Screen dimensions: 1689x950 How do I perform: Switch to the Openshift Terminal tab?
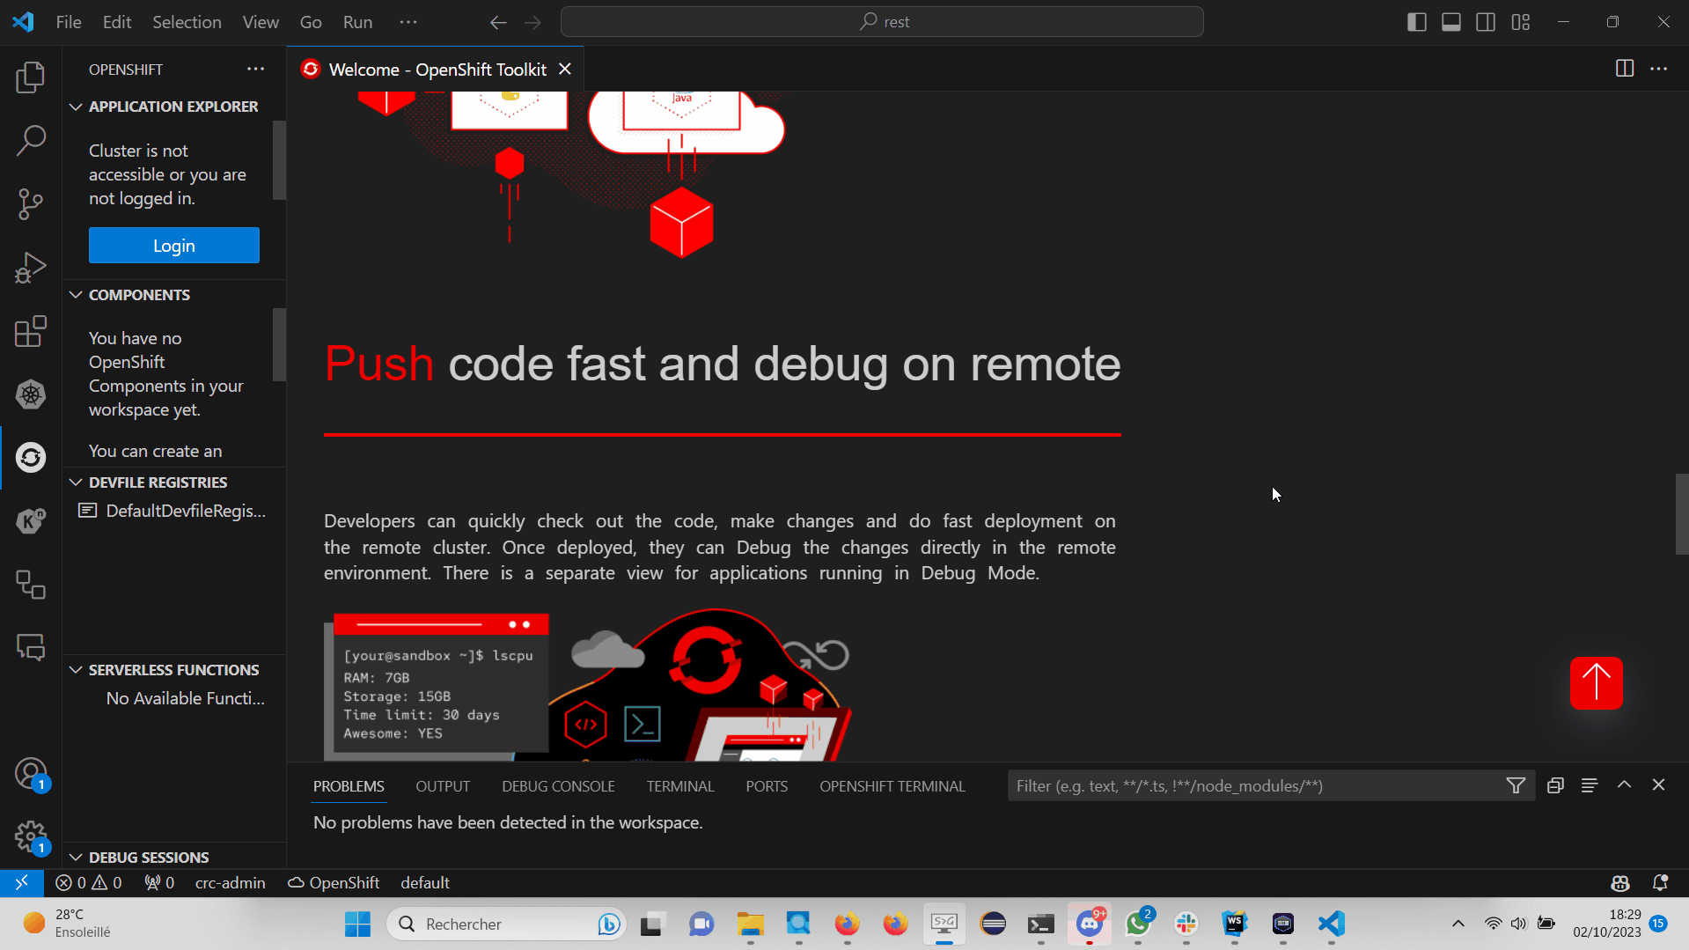892,785
